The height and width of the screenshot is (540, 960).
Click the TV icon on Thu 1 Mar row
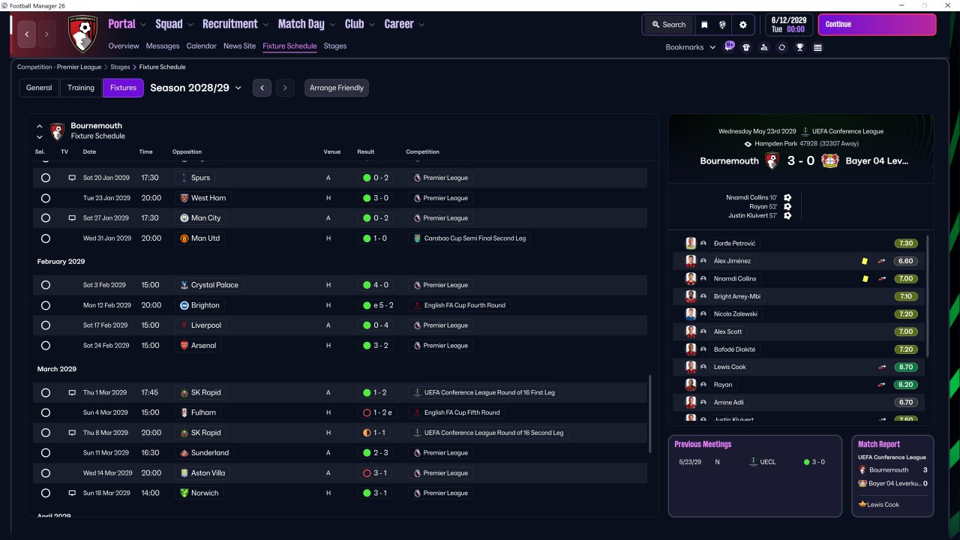pos(72,392)
